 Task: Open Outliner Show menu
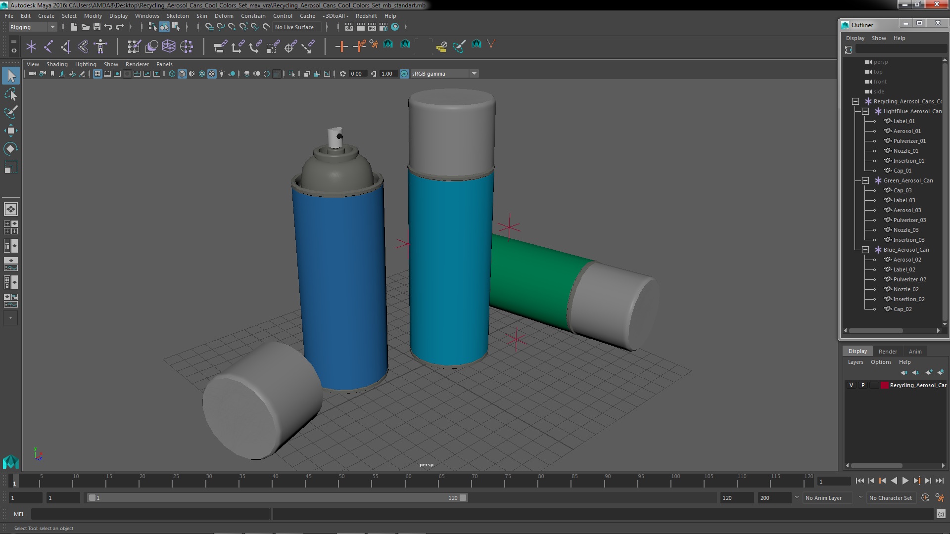(x=878, y=38)
